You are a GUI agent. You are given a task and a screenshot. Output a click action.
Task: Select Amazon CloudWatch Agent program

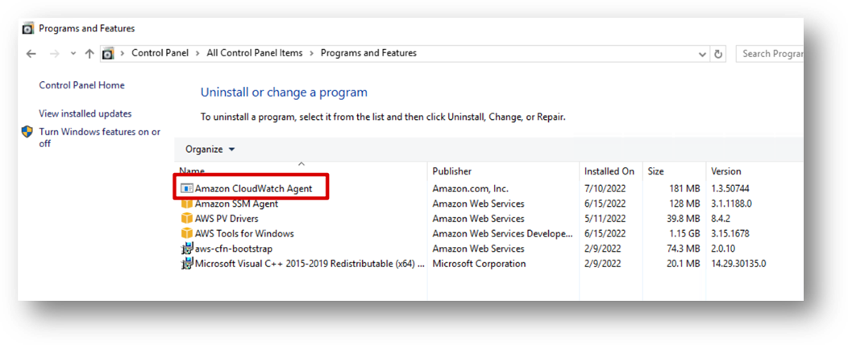tap(253, 189)
